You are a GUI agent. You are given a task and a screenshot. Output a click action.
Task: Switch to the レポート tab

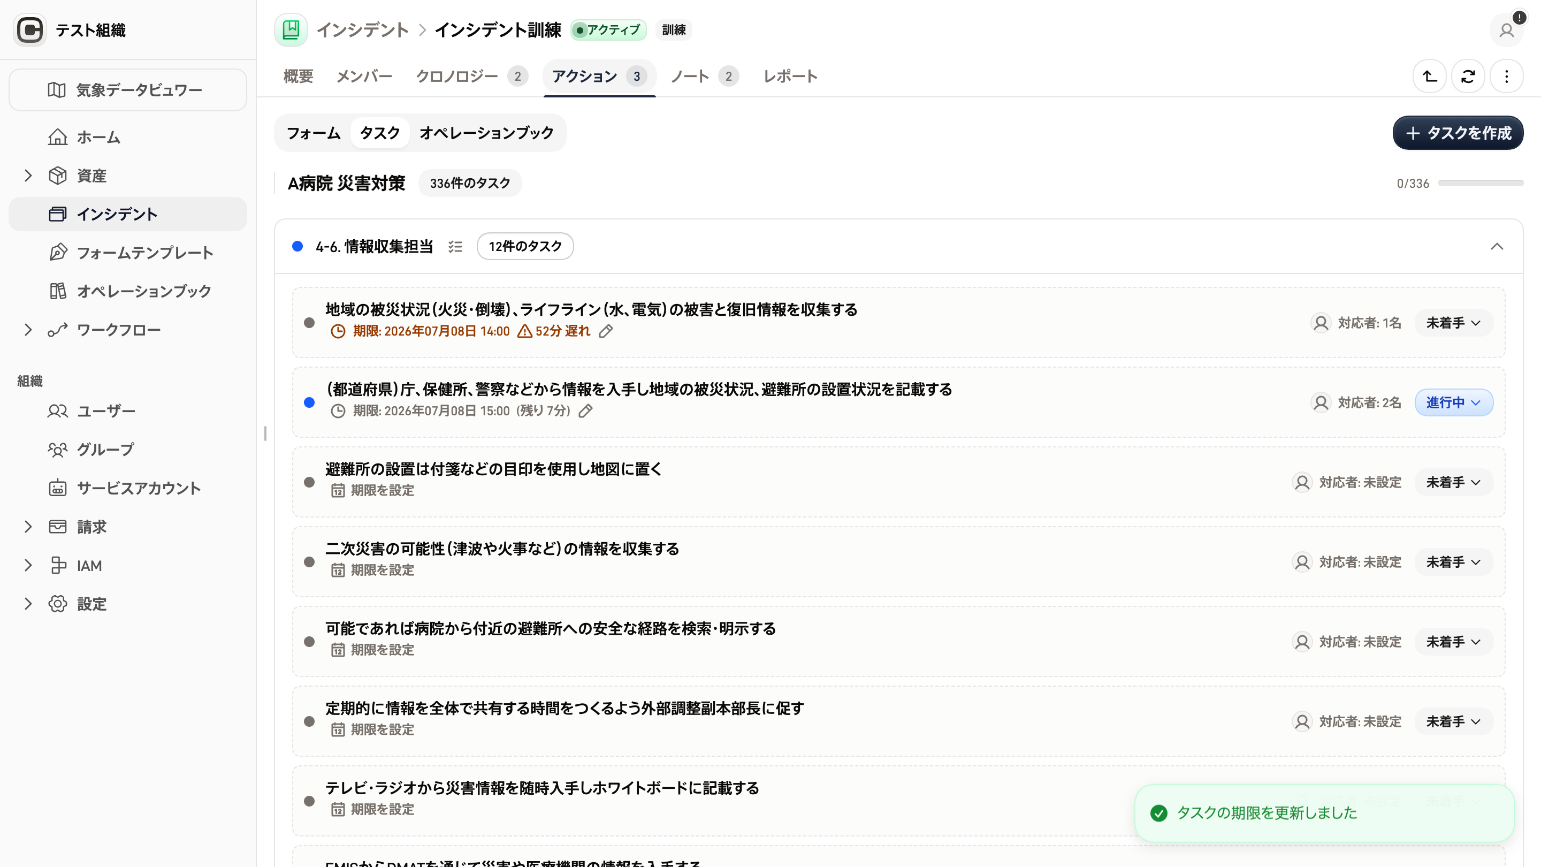(791, 77)
